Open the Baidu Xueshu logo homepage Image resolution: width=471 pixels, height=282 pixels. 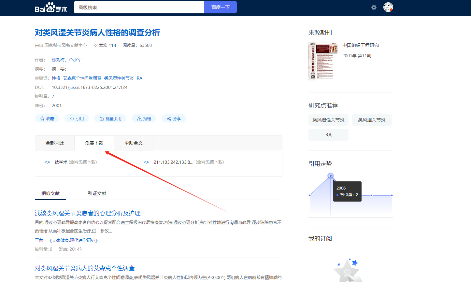pos(50,7)
